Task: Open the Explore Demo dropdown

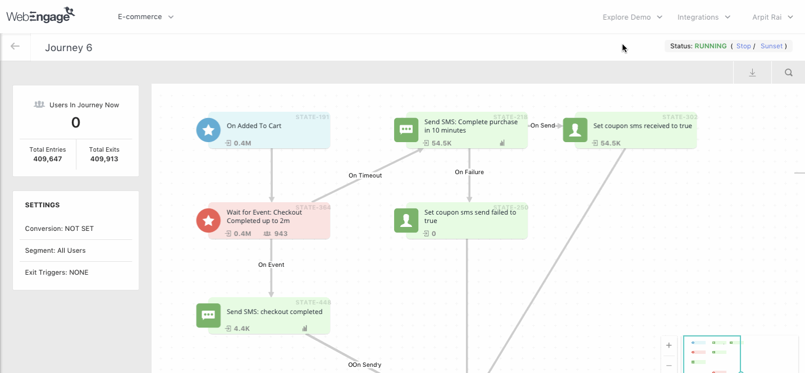Action: [632, 17]
